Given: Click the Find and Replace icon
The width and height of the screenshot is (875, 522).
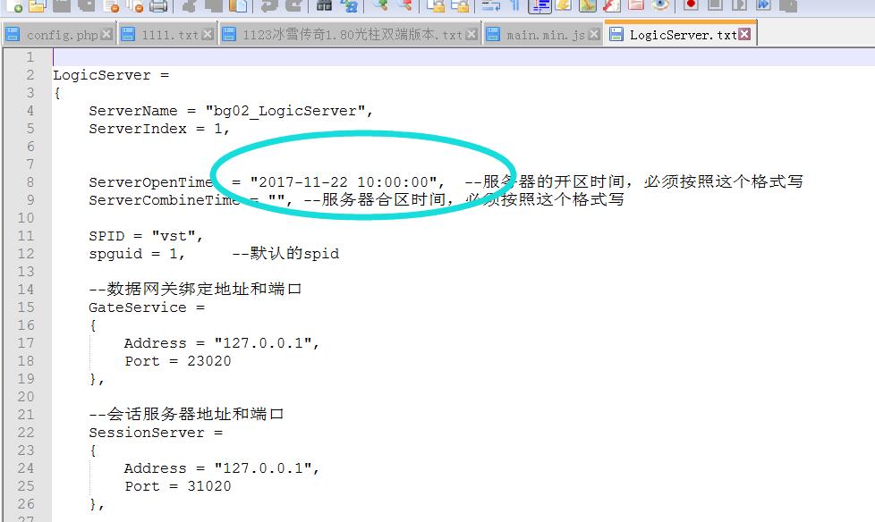Looking at the screenshot, I should 349,5.
